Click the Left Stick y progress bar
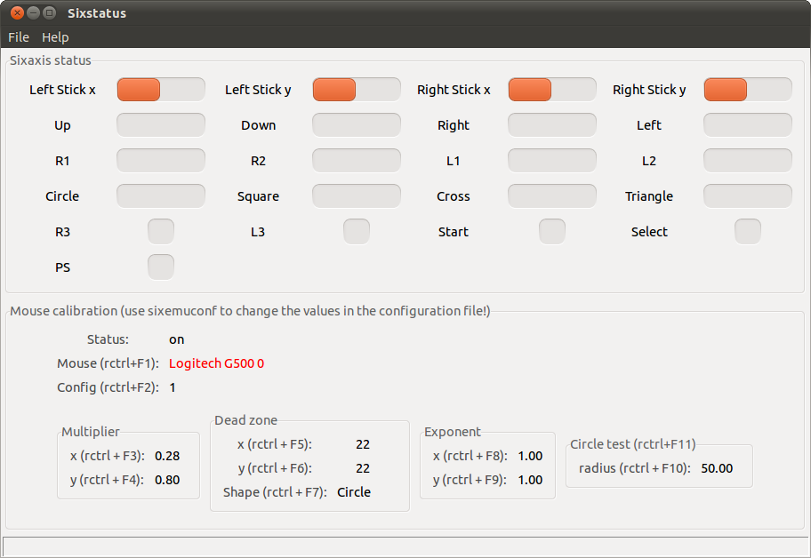This screenshot has width=811, height=558. coord(357,90)
